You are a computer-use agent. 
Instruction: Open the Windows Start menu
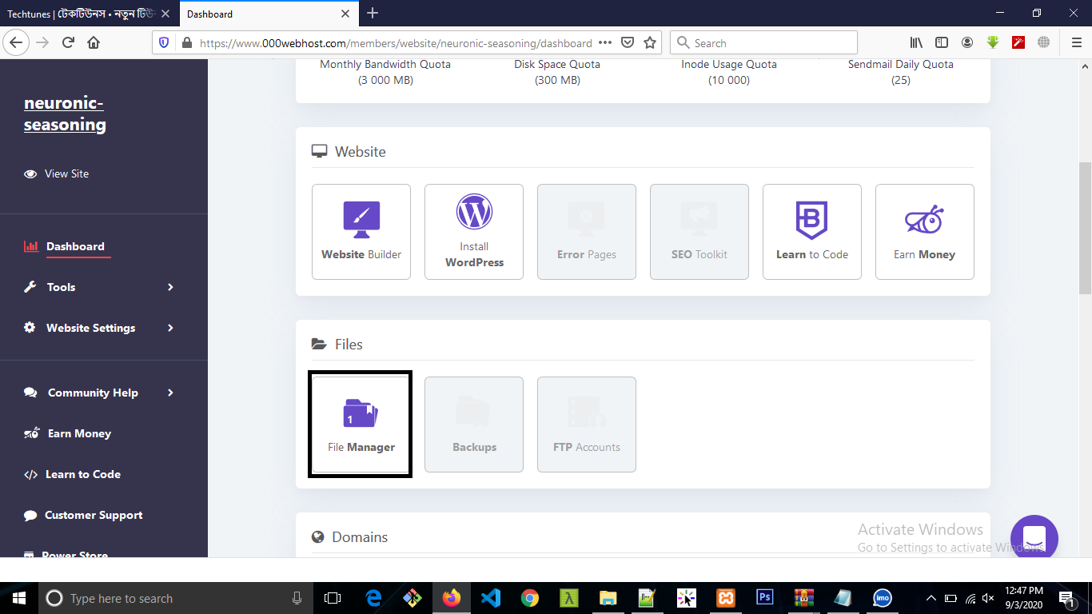tap(19, 598)
